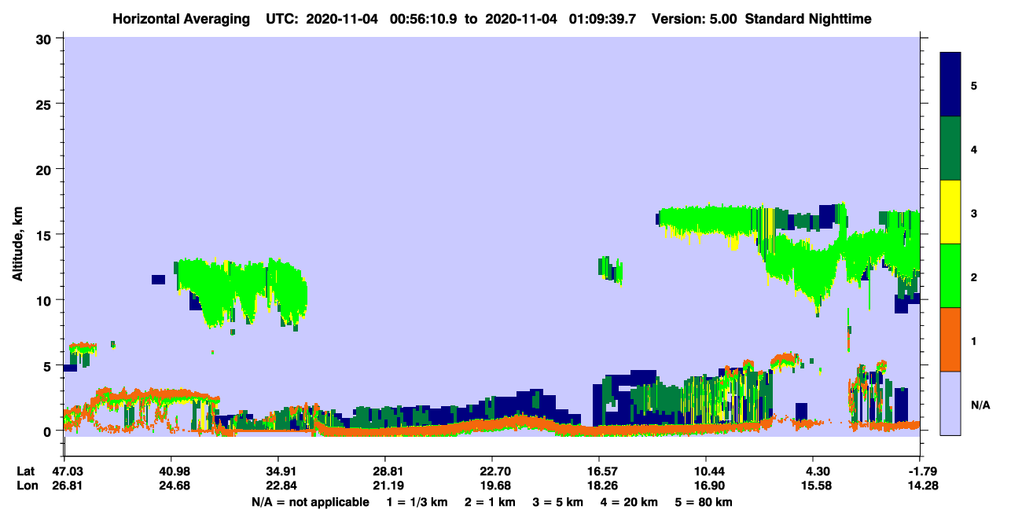The image size is (1022, 524).
Task: Click color bar label '4'
Action: coord(974,148)
